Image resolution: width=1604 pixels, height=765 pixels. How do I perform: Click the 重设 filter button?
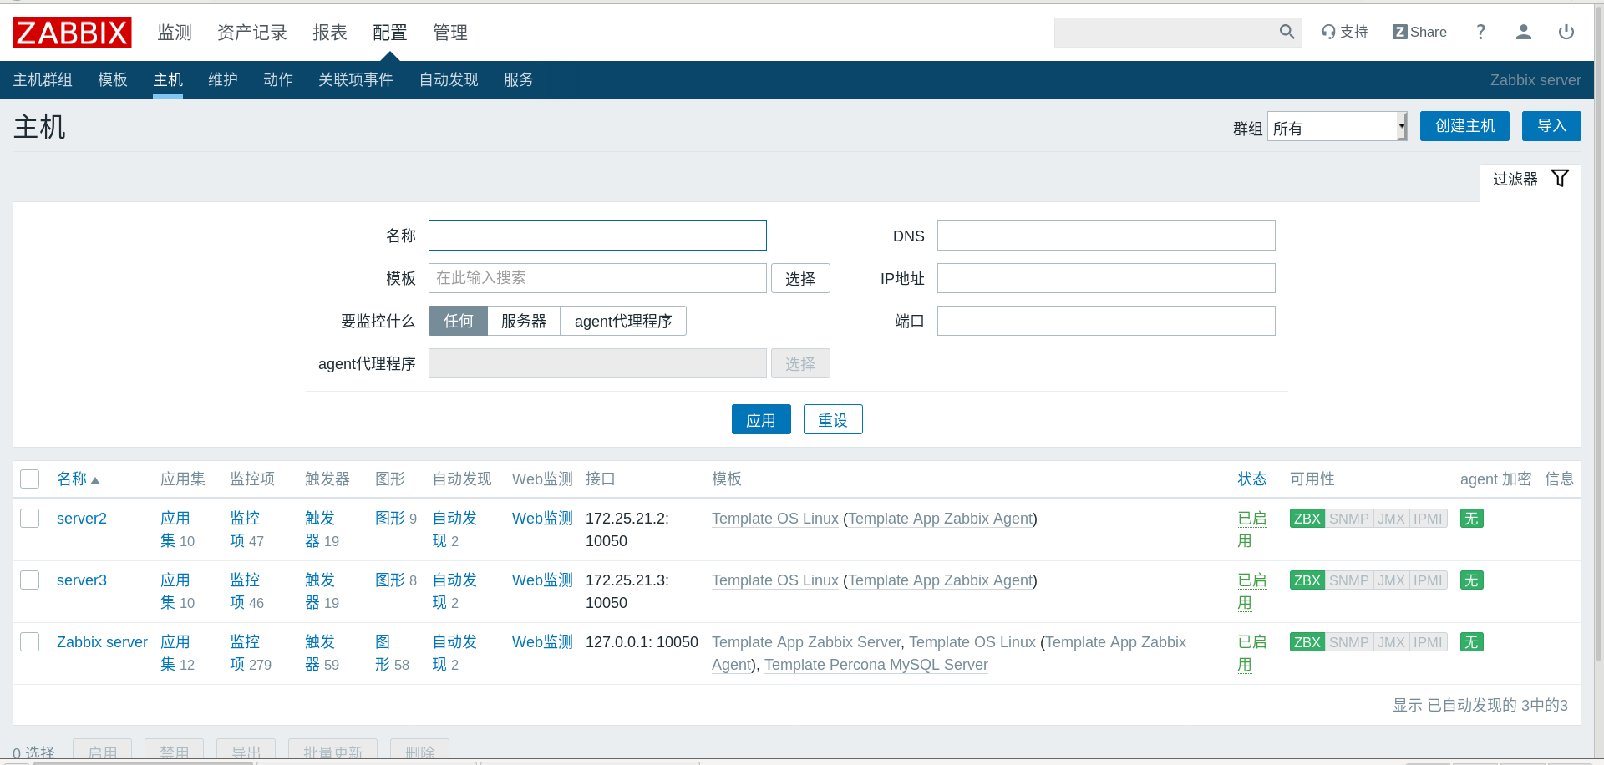coord(833,419)
